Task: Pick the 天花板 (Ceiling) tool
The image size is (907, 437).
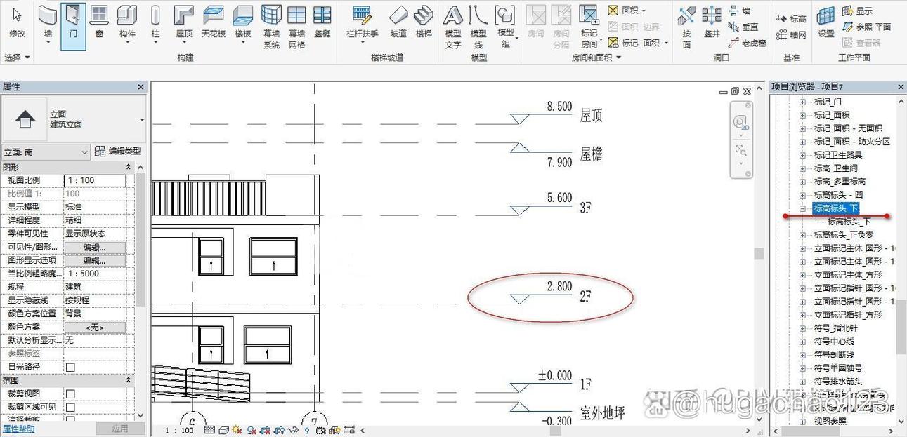Action: tap(213, 22)
